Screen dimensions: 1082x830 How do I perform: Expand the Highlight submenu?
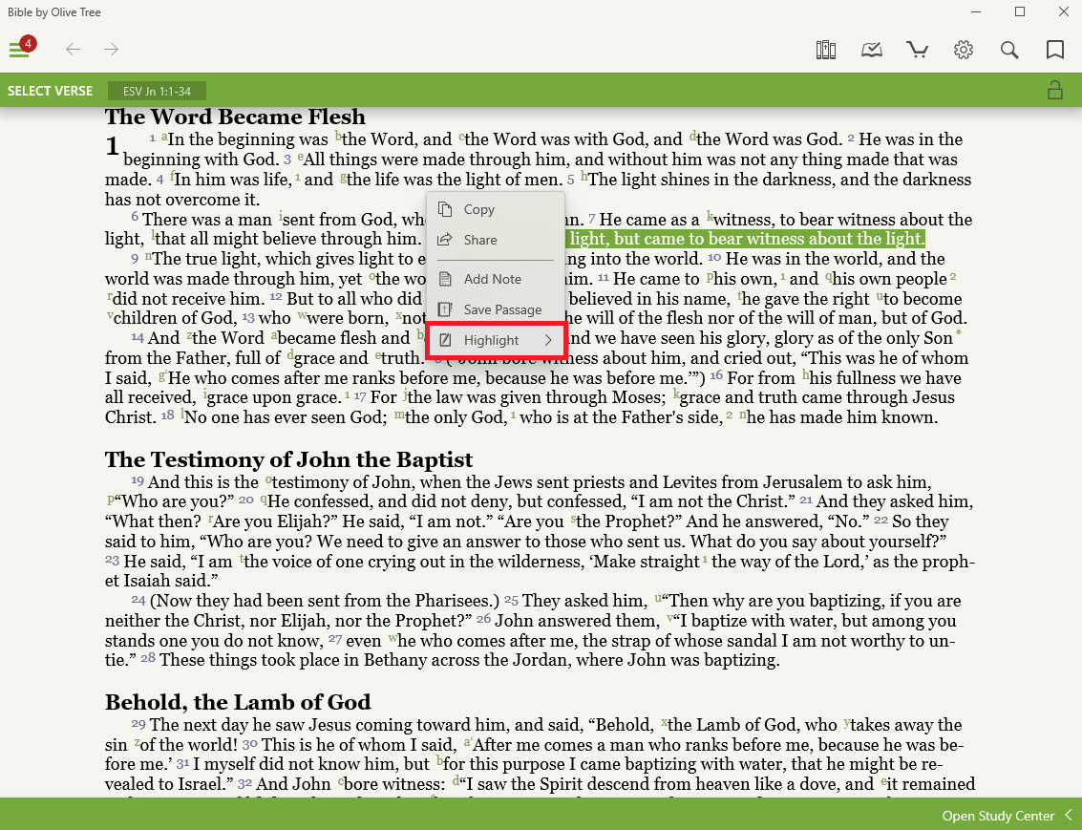(496, 340)
